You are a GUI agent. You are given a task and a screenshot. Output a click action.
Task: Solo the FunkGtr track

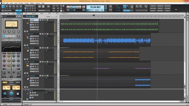pyautogui.click(x=43, y=62)
